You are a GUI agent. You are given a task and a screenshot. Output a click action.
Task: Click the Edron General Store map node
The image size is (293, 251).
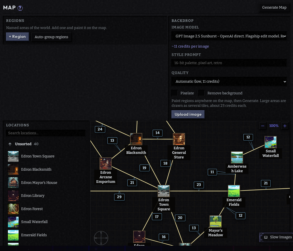click(x=179, y=139)
